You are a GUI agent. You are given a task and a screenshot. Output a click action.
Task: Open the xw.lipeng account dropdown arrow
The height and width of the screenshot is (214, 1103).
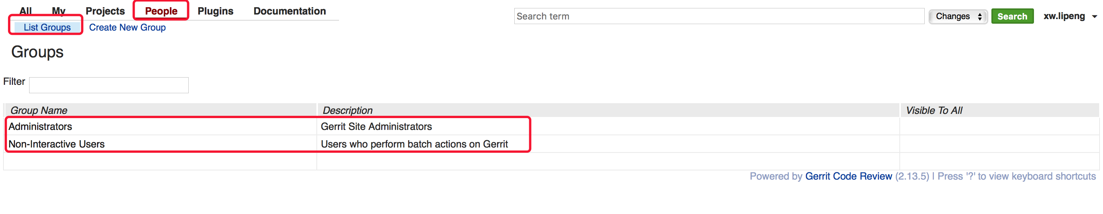pyautogui.click(x=1095, y=17)
